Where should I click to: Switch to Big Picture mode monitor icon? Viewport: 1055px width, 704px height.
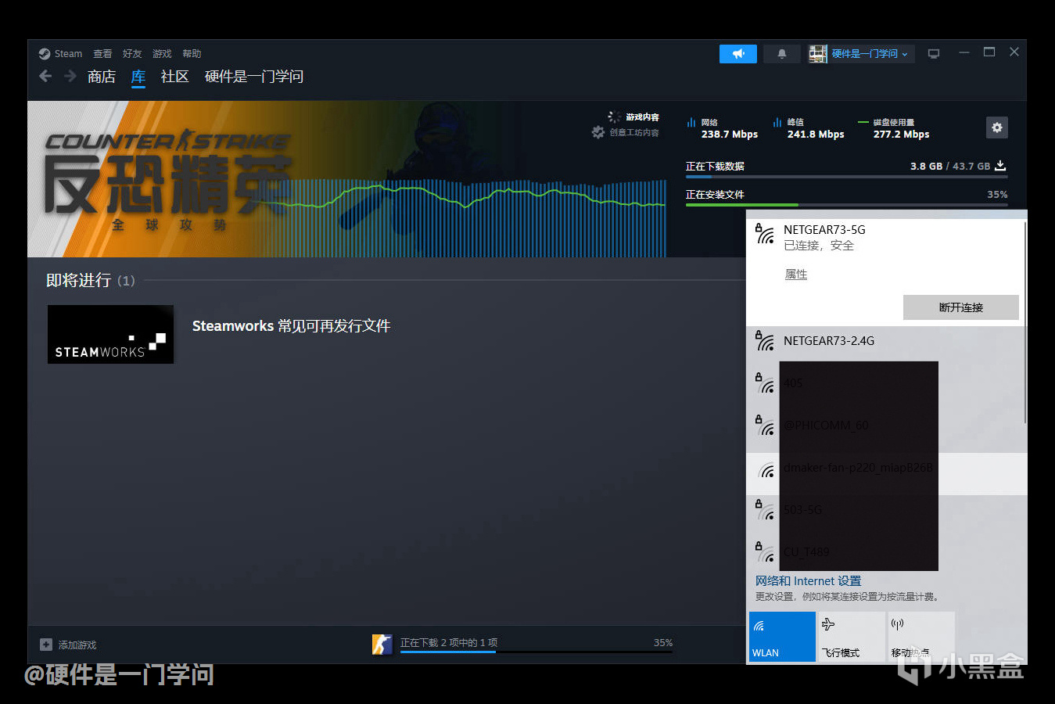[x=934, y=54]
